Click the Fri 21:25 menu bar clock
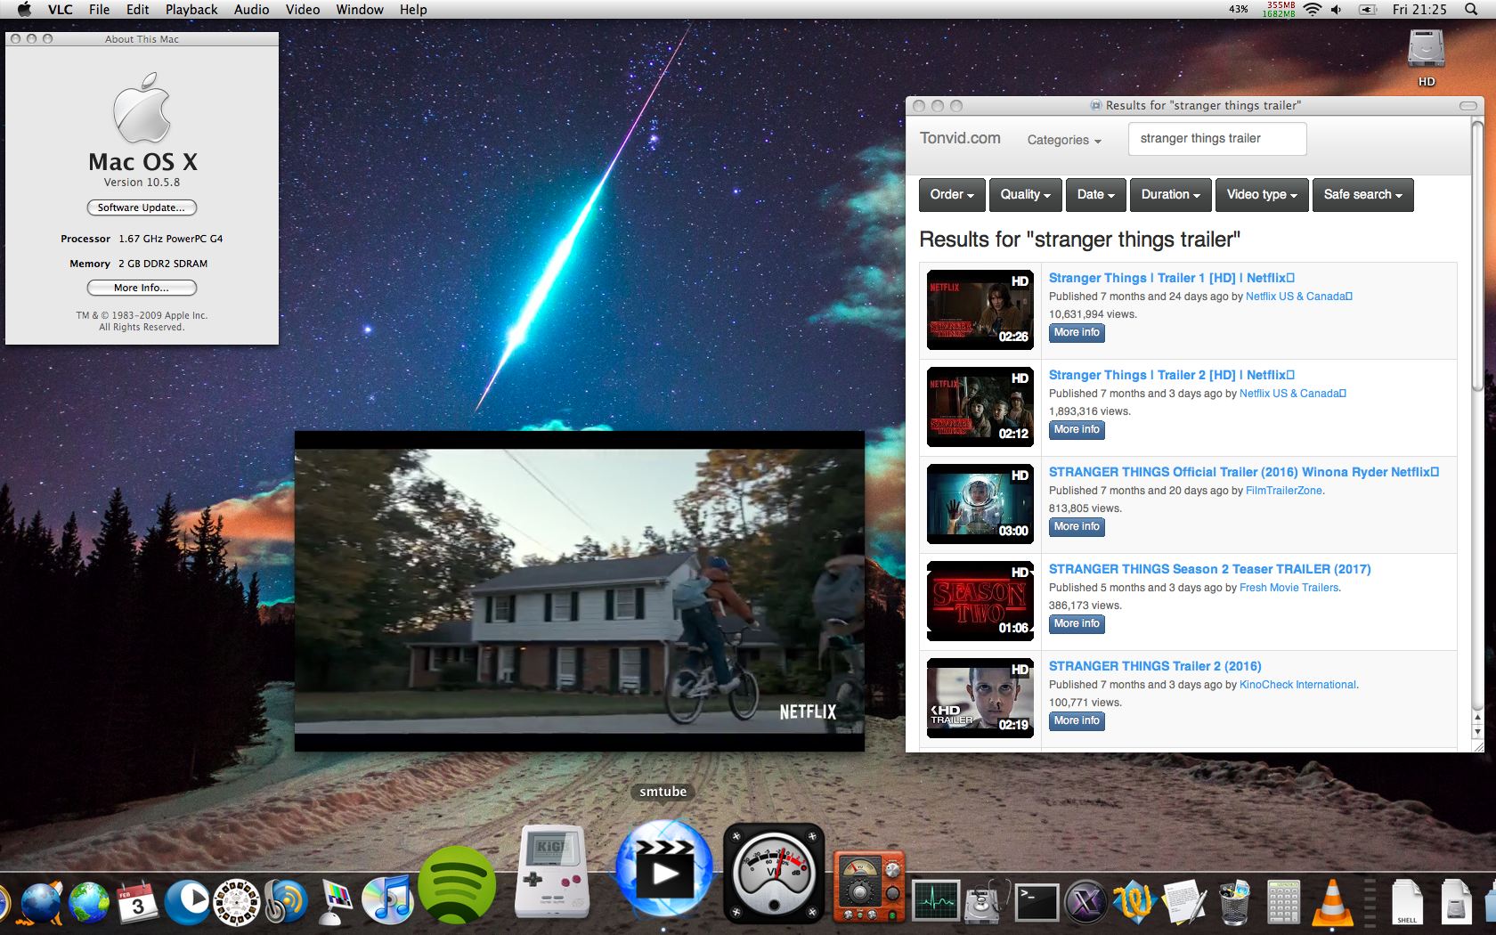Screen dimensions: 1496x935 pyautogui.click(x=1419, y=9)
